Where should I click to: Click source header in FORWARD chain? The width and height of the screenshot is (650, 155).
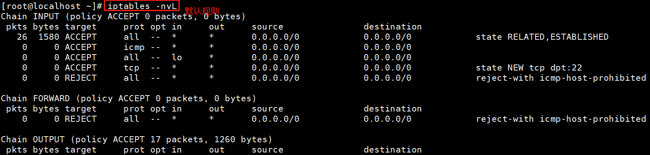pos(268,109)
